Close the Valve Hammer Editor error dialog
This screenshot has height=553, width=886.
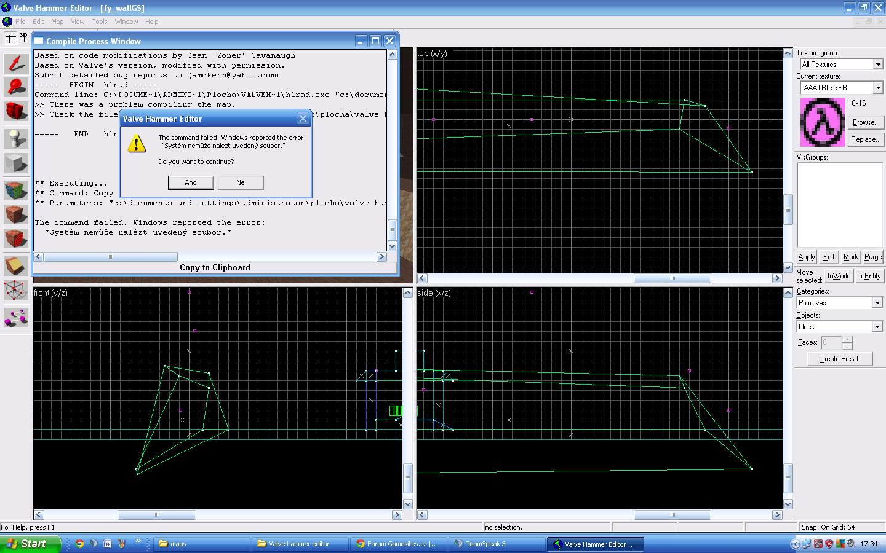click(x=303, y=119)
